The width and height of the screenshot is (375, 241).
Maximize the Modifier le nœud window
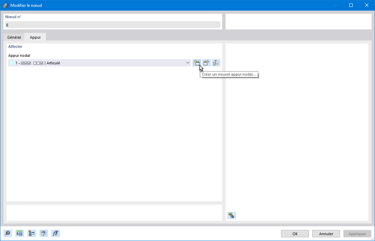coord(351,5)
